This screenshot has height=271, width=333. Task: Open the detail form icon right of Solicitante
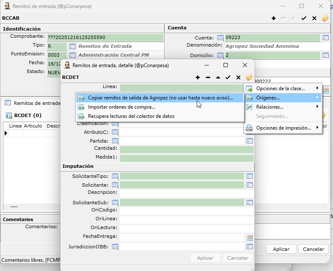pyautogui.click(x=250, y=185)
